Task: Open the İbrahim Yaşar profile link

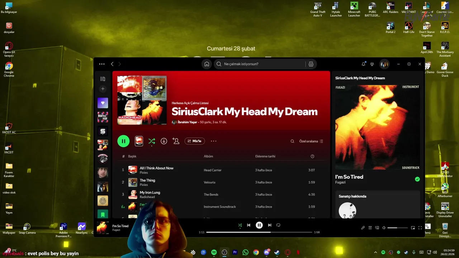Action: (x=188, y=122)
